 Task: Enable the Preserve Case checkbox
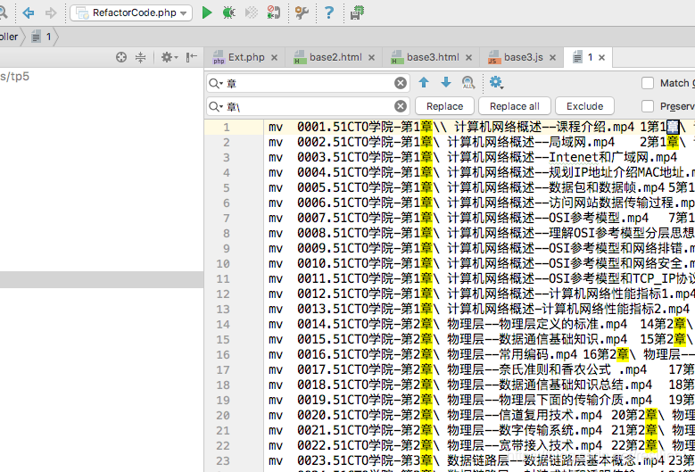[648, 106]
